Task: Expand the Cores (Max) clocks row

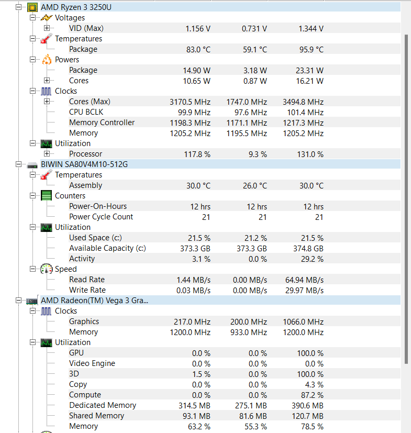Action: (x=47, y=102)
